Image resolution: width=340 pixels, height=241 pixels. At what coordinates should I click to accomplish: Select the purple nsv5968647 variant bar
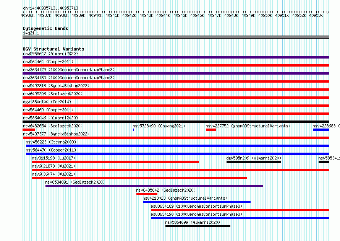pos(176,57)
